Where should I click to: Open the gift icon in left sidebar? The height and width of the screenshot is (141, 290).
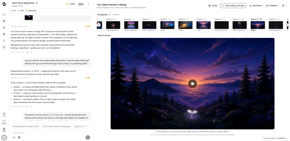[4, 34]
